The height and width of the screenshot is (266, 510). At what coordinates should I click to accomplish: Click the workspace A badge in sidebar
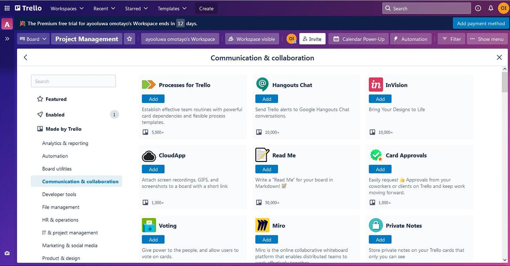7,24
